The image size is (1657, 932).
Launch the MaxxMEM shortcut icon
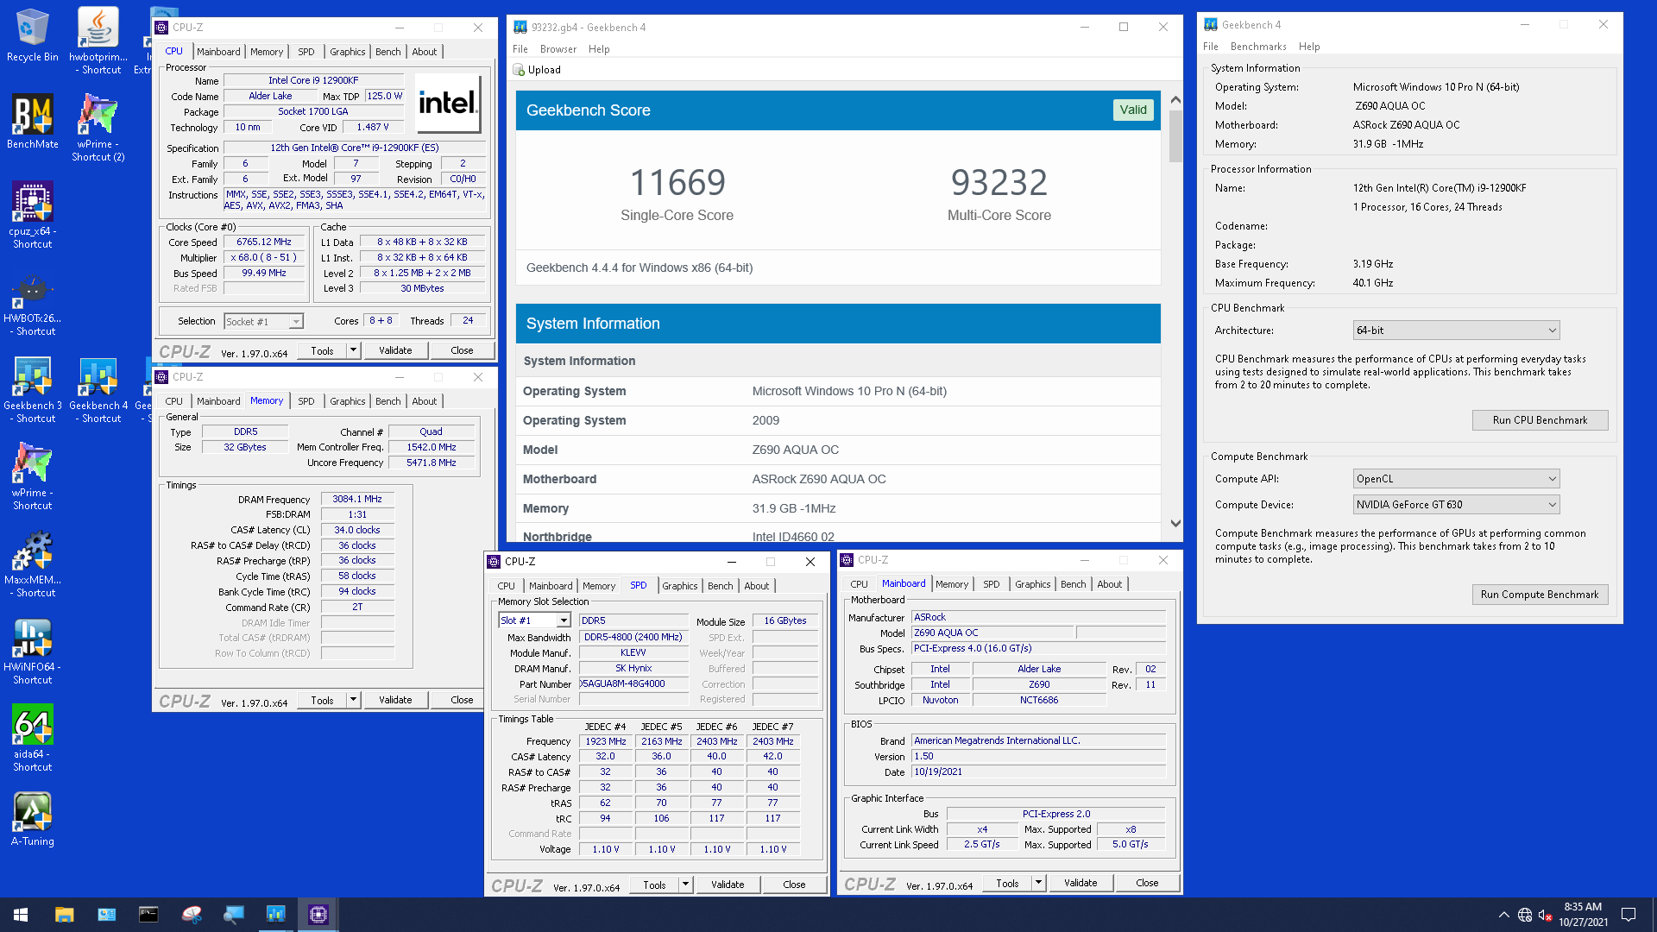click(32, 564)
